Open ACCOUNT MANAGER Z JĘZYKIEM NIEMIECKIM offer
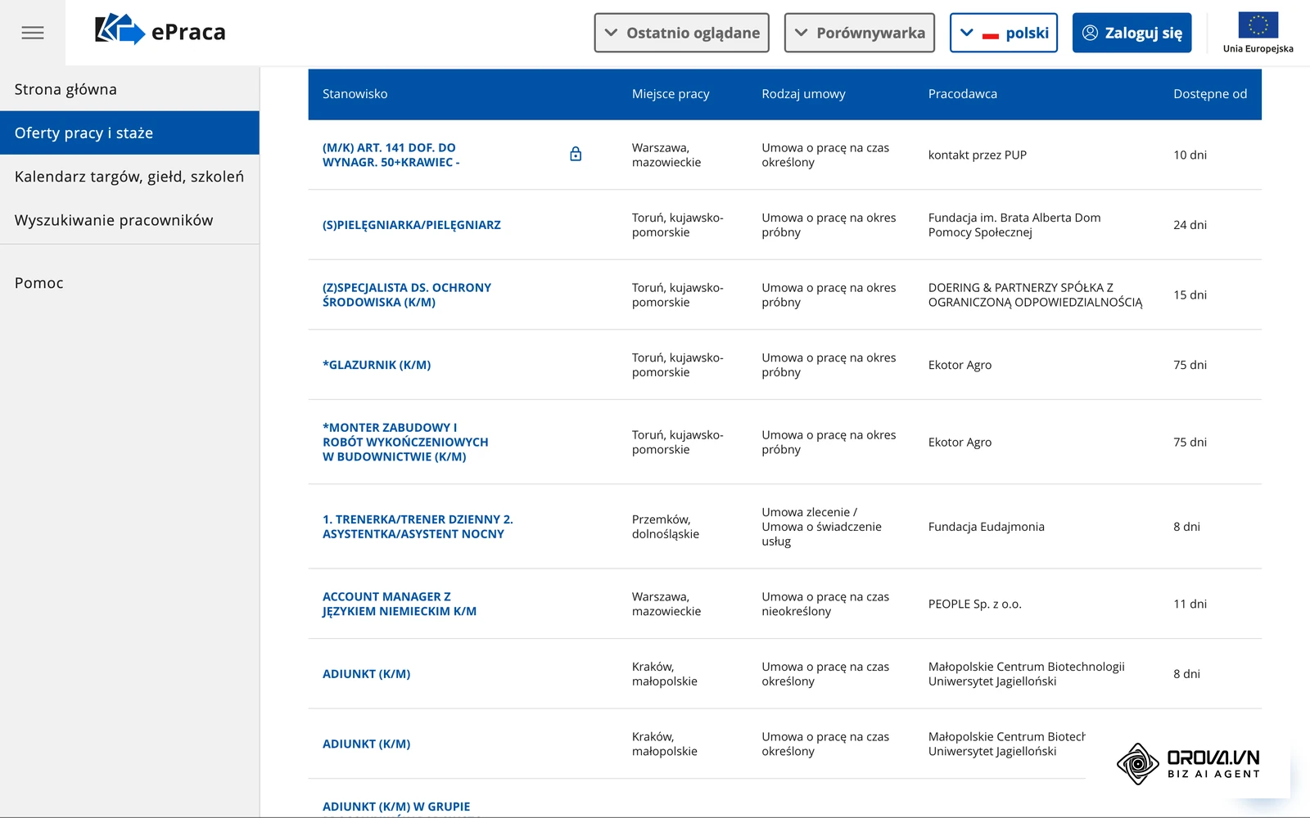Image resolution: width=1310 pixels, height=818 pixels. coord(400,604)
